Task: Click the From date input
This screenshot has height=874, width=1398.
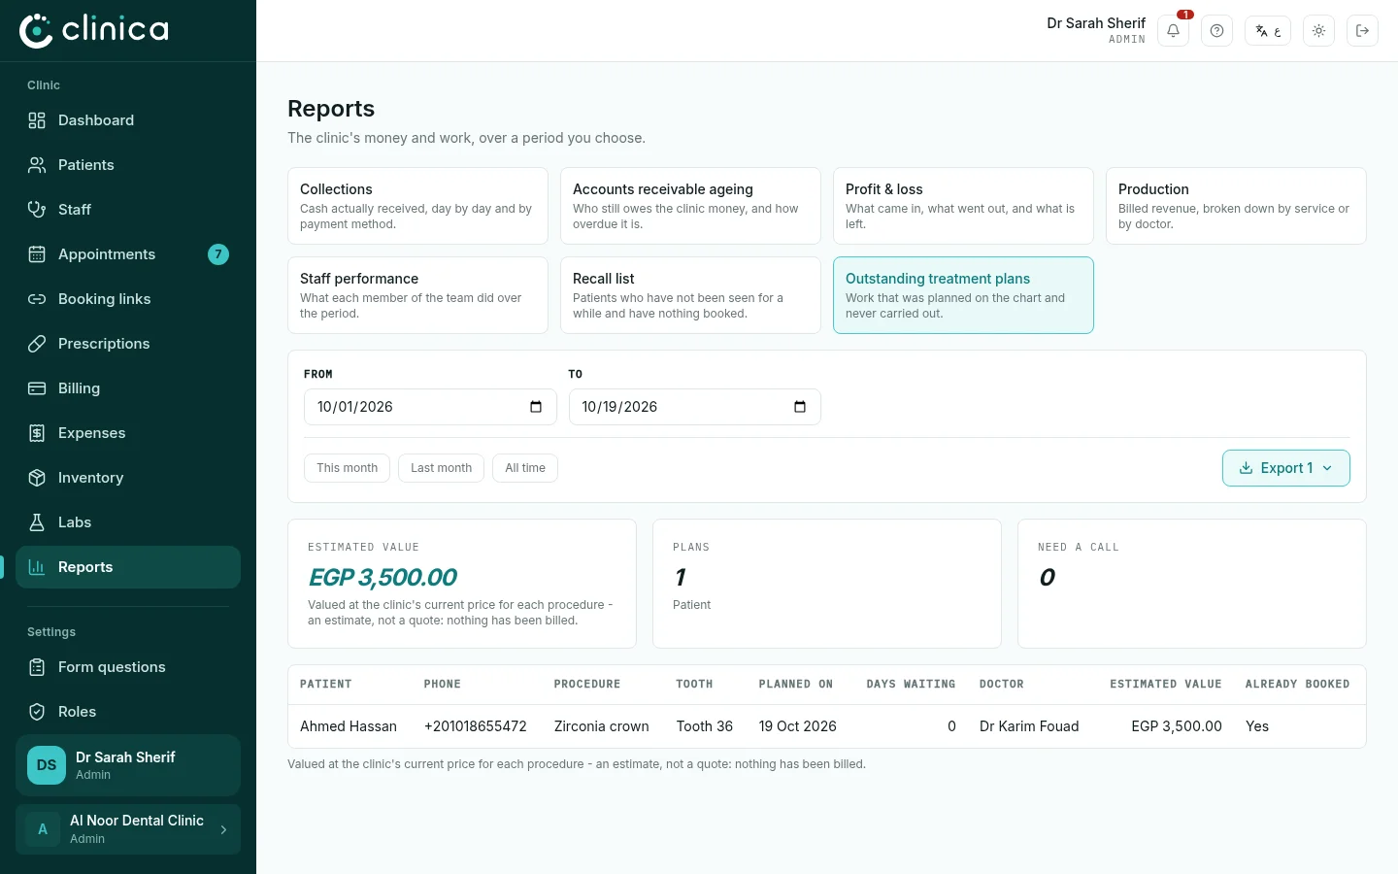Action: [x=430, y=407]
